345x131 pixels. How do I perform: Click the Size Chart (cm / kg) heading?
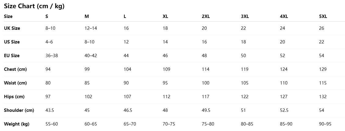(34, 6)
